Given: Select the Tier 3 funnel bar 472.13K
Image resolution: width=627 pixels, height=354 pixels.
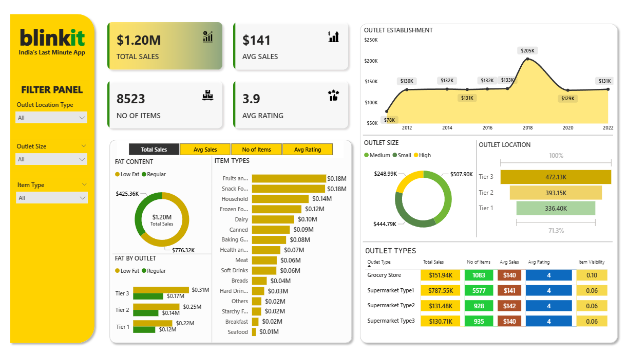Looking at the screenshot, I should pos(556,177).
